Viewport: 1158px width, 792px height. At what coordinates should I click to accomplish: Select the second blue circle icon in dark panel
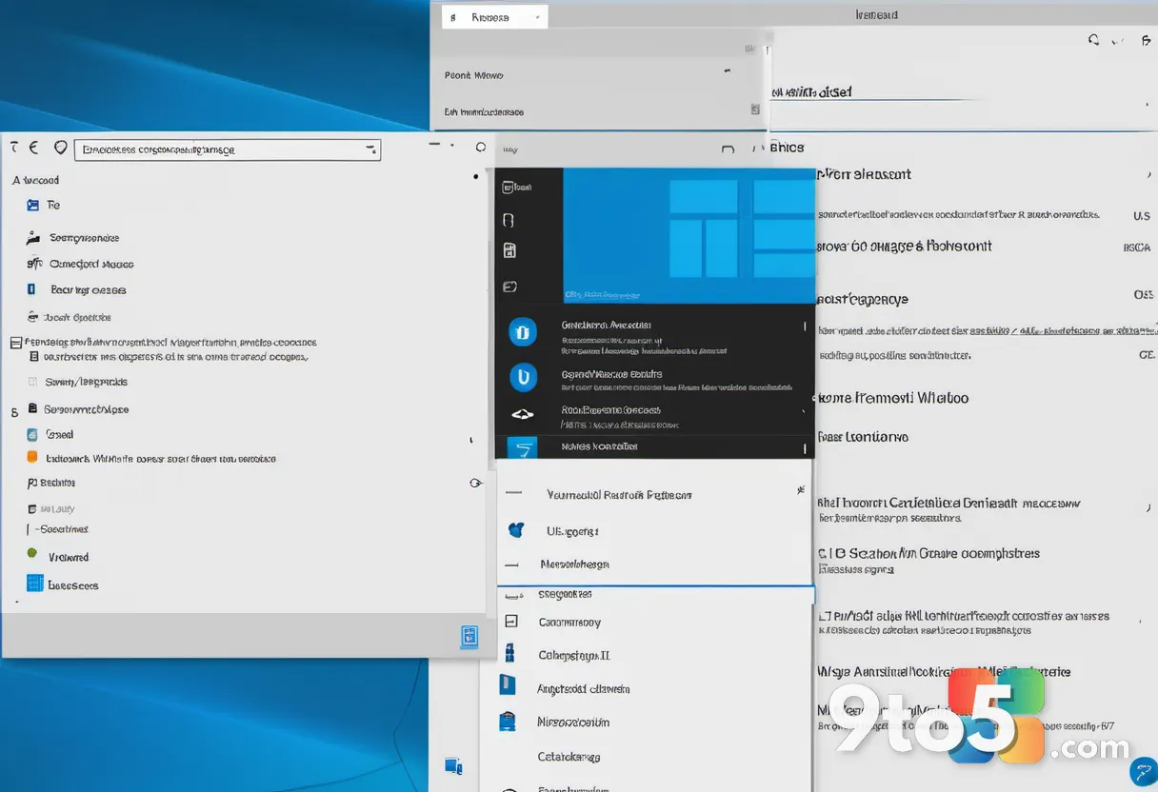(523, 377)
